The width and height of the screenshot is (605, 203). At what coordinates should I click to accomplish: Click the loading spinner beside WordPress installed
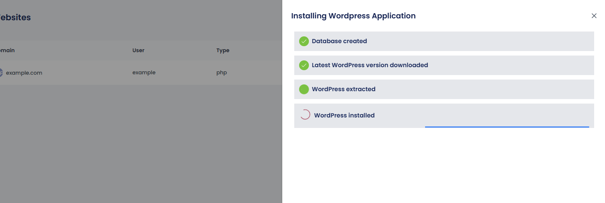[x=305, y=114]
